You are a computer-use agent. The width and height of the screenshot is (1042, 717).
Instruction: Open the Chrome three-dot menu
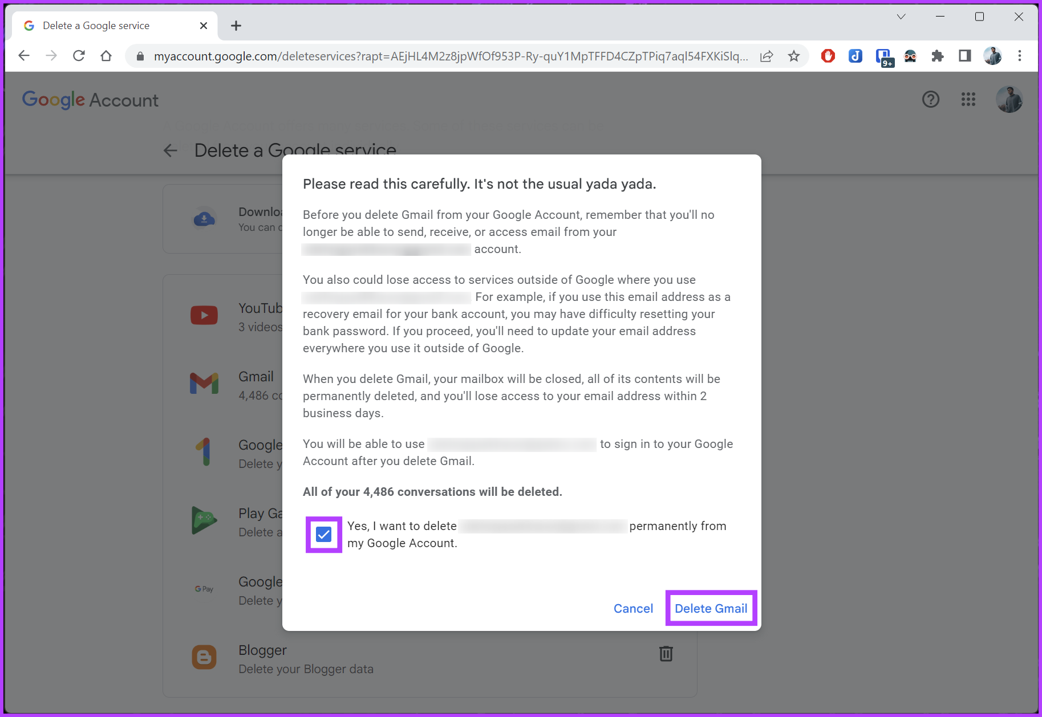point(1020,56)
